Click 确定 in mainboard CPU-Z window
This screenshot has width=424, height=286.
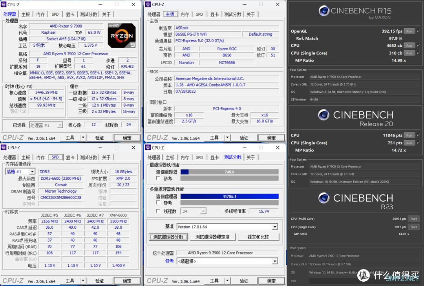coord(271,138)
